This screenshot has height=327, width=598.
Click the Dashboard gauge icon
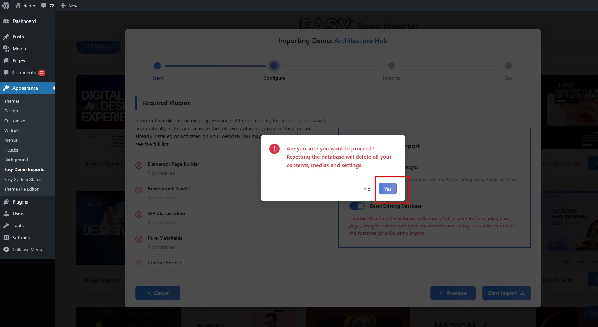tap(6, 21)
